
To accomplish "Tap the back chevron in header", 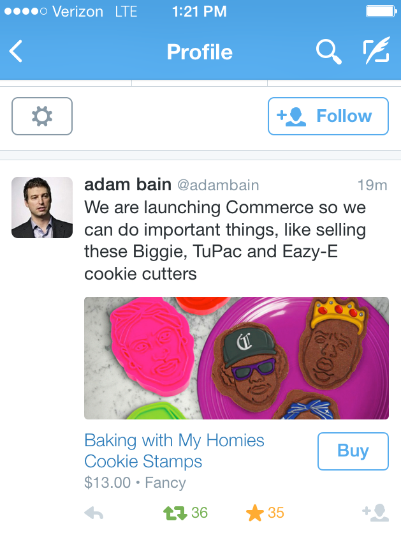I will 17,52.
